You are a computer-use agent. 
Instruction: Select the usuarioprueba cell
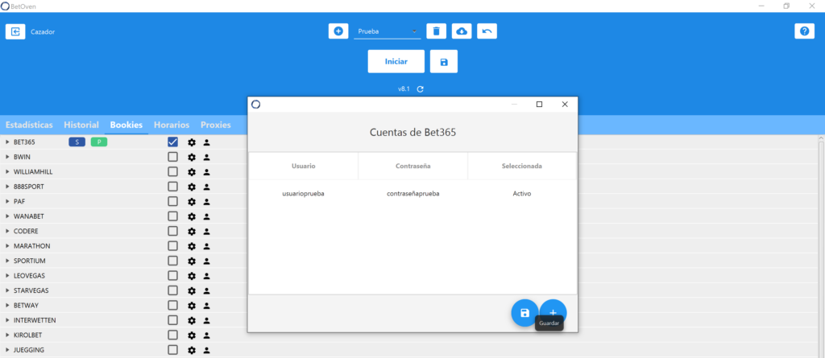click(x=304, y=193)
